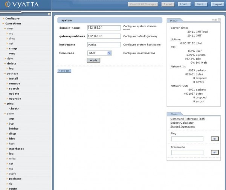Select <host> under ping
Viewport: 226px width, 190px height.
[x=14, y=109]
